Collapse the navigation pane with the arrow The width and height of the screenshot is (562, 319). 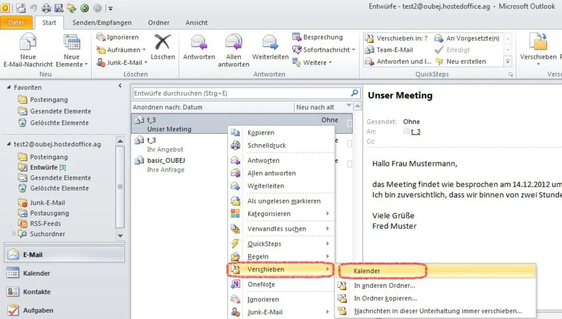pos(120,86)
